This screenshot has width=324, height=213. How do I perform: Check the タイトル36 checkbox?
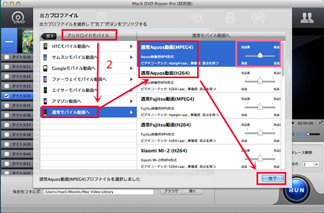click(6, 115)
